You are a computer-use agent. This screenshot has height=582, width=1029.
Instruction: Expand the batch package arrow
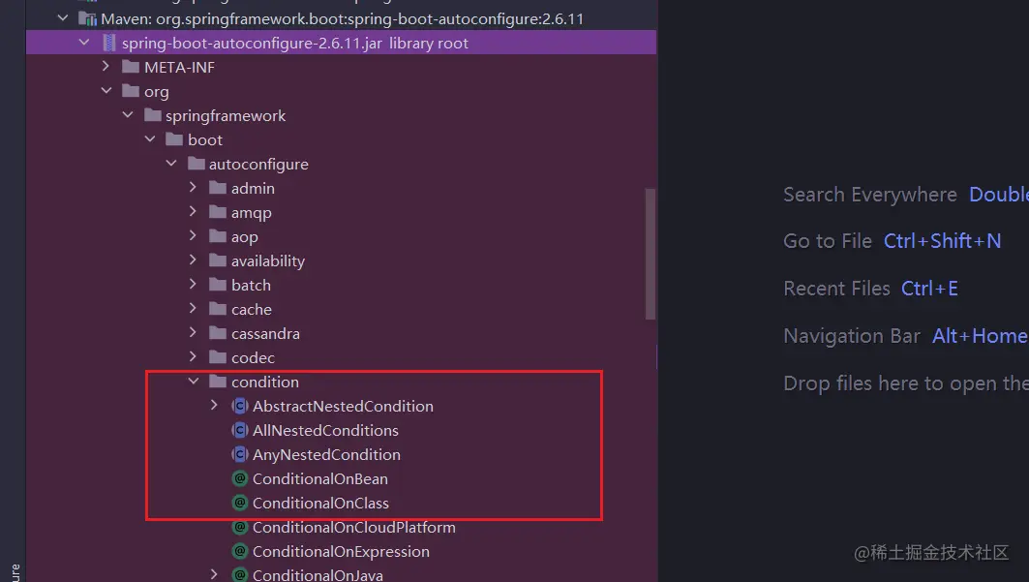pos(193,285)
